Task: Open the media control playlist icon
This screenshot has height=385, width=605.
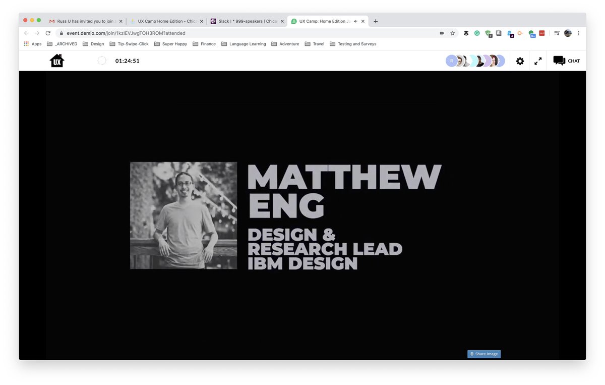Action: click(557, 33)
